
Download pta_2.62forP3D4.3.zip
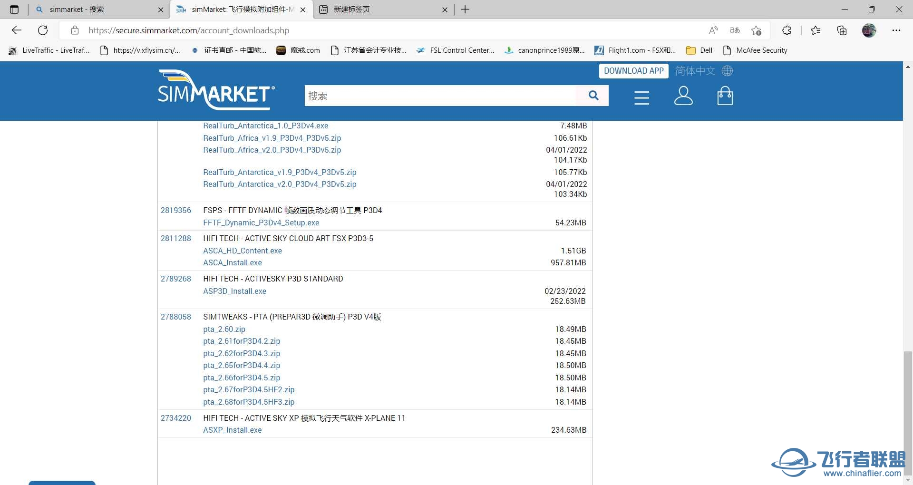[x=242, y=353]
